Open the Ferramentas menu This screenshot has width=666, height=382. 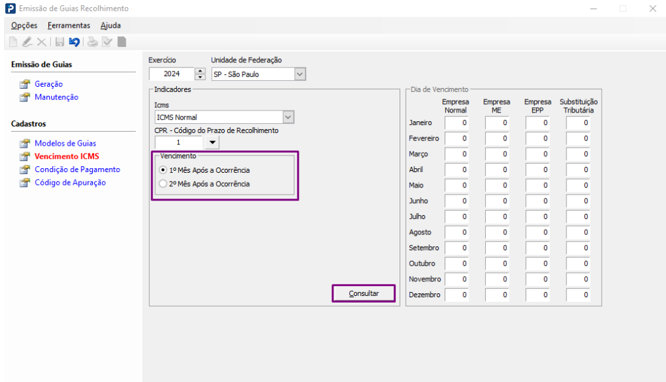[x=69, y=25]
